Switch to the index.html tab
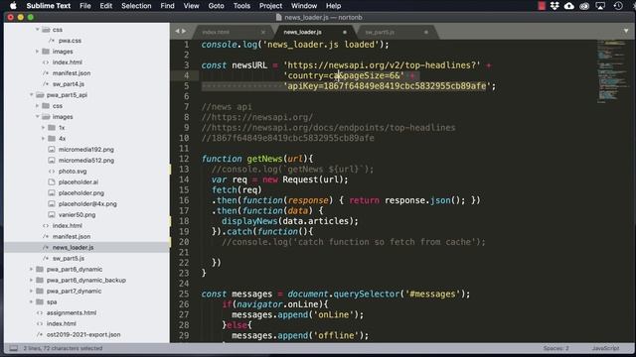636x357 pixels. 216,32
